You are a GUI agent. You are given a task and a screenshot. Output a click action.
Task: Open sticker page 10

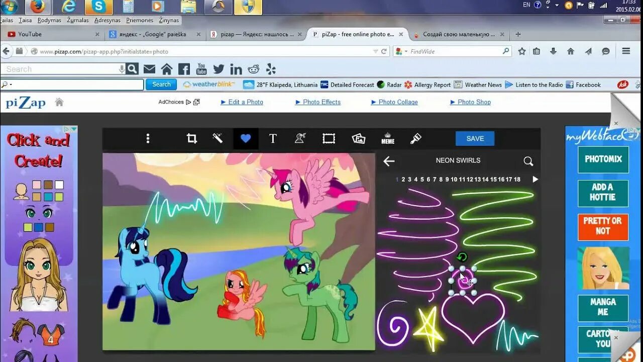pyautogui.click(x=454, y=179)
